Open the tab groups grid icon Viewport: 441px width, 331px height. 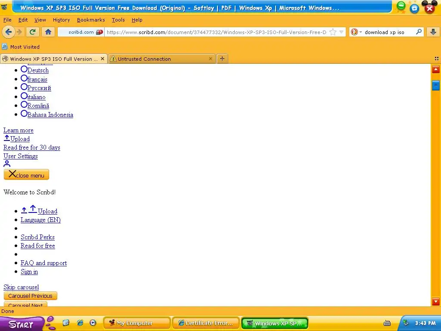[437, 59]
